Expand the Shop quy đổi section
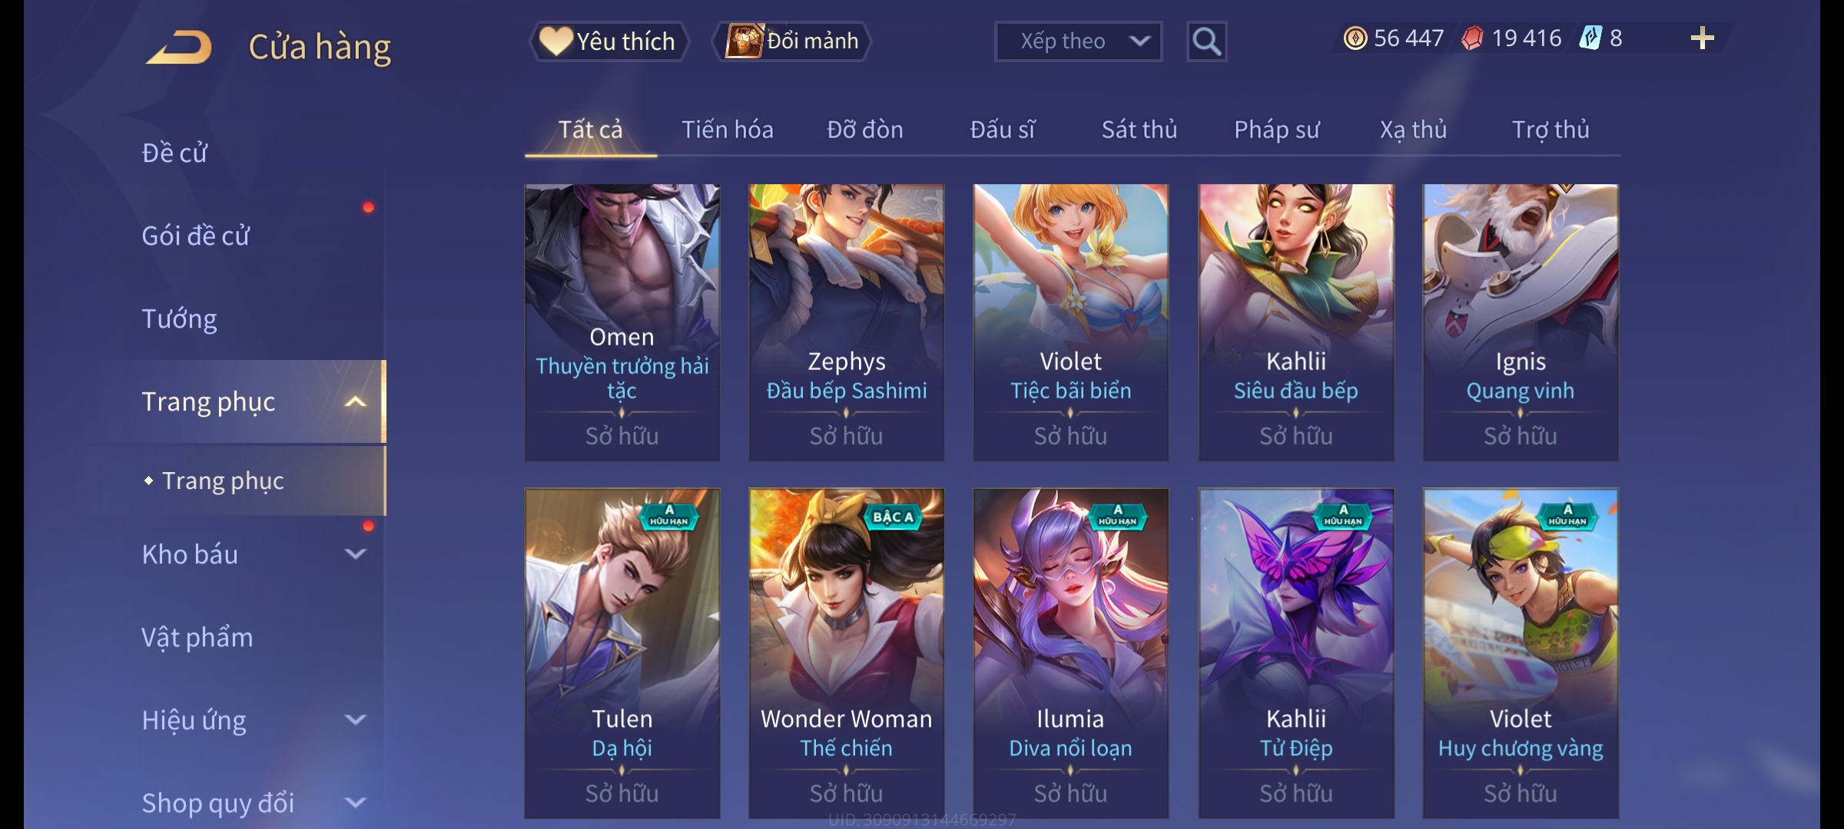Screen dimensions: 1844x829 pos(355,803)
